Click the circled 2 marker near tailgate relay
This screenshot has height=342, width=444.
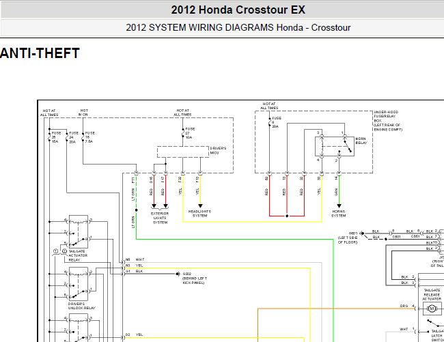(64, 251)
